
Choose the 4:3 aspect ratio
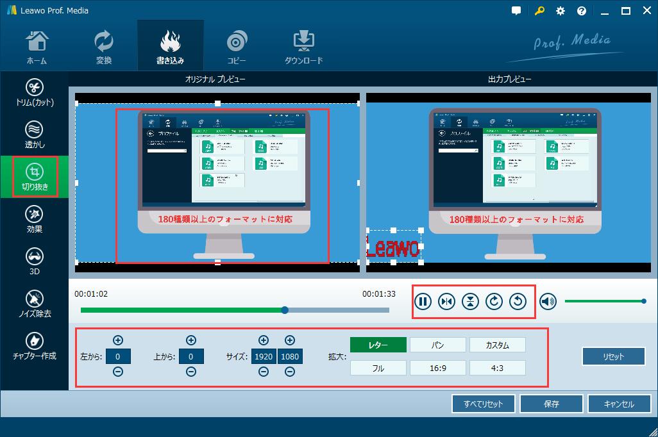pyautogui.click(x=497, y=368)
